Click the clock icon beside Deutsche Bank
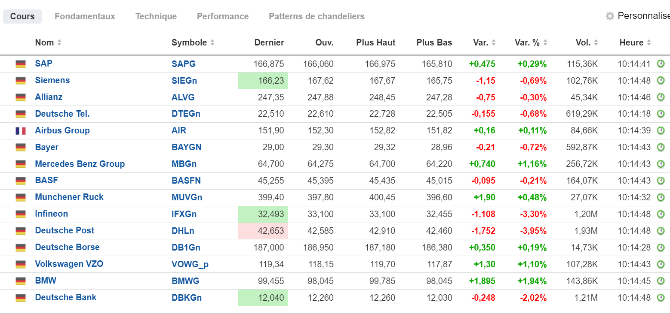Viewport: 670px width, 314px height. (661, 298)
